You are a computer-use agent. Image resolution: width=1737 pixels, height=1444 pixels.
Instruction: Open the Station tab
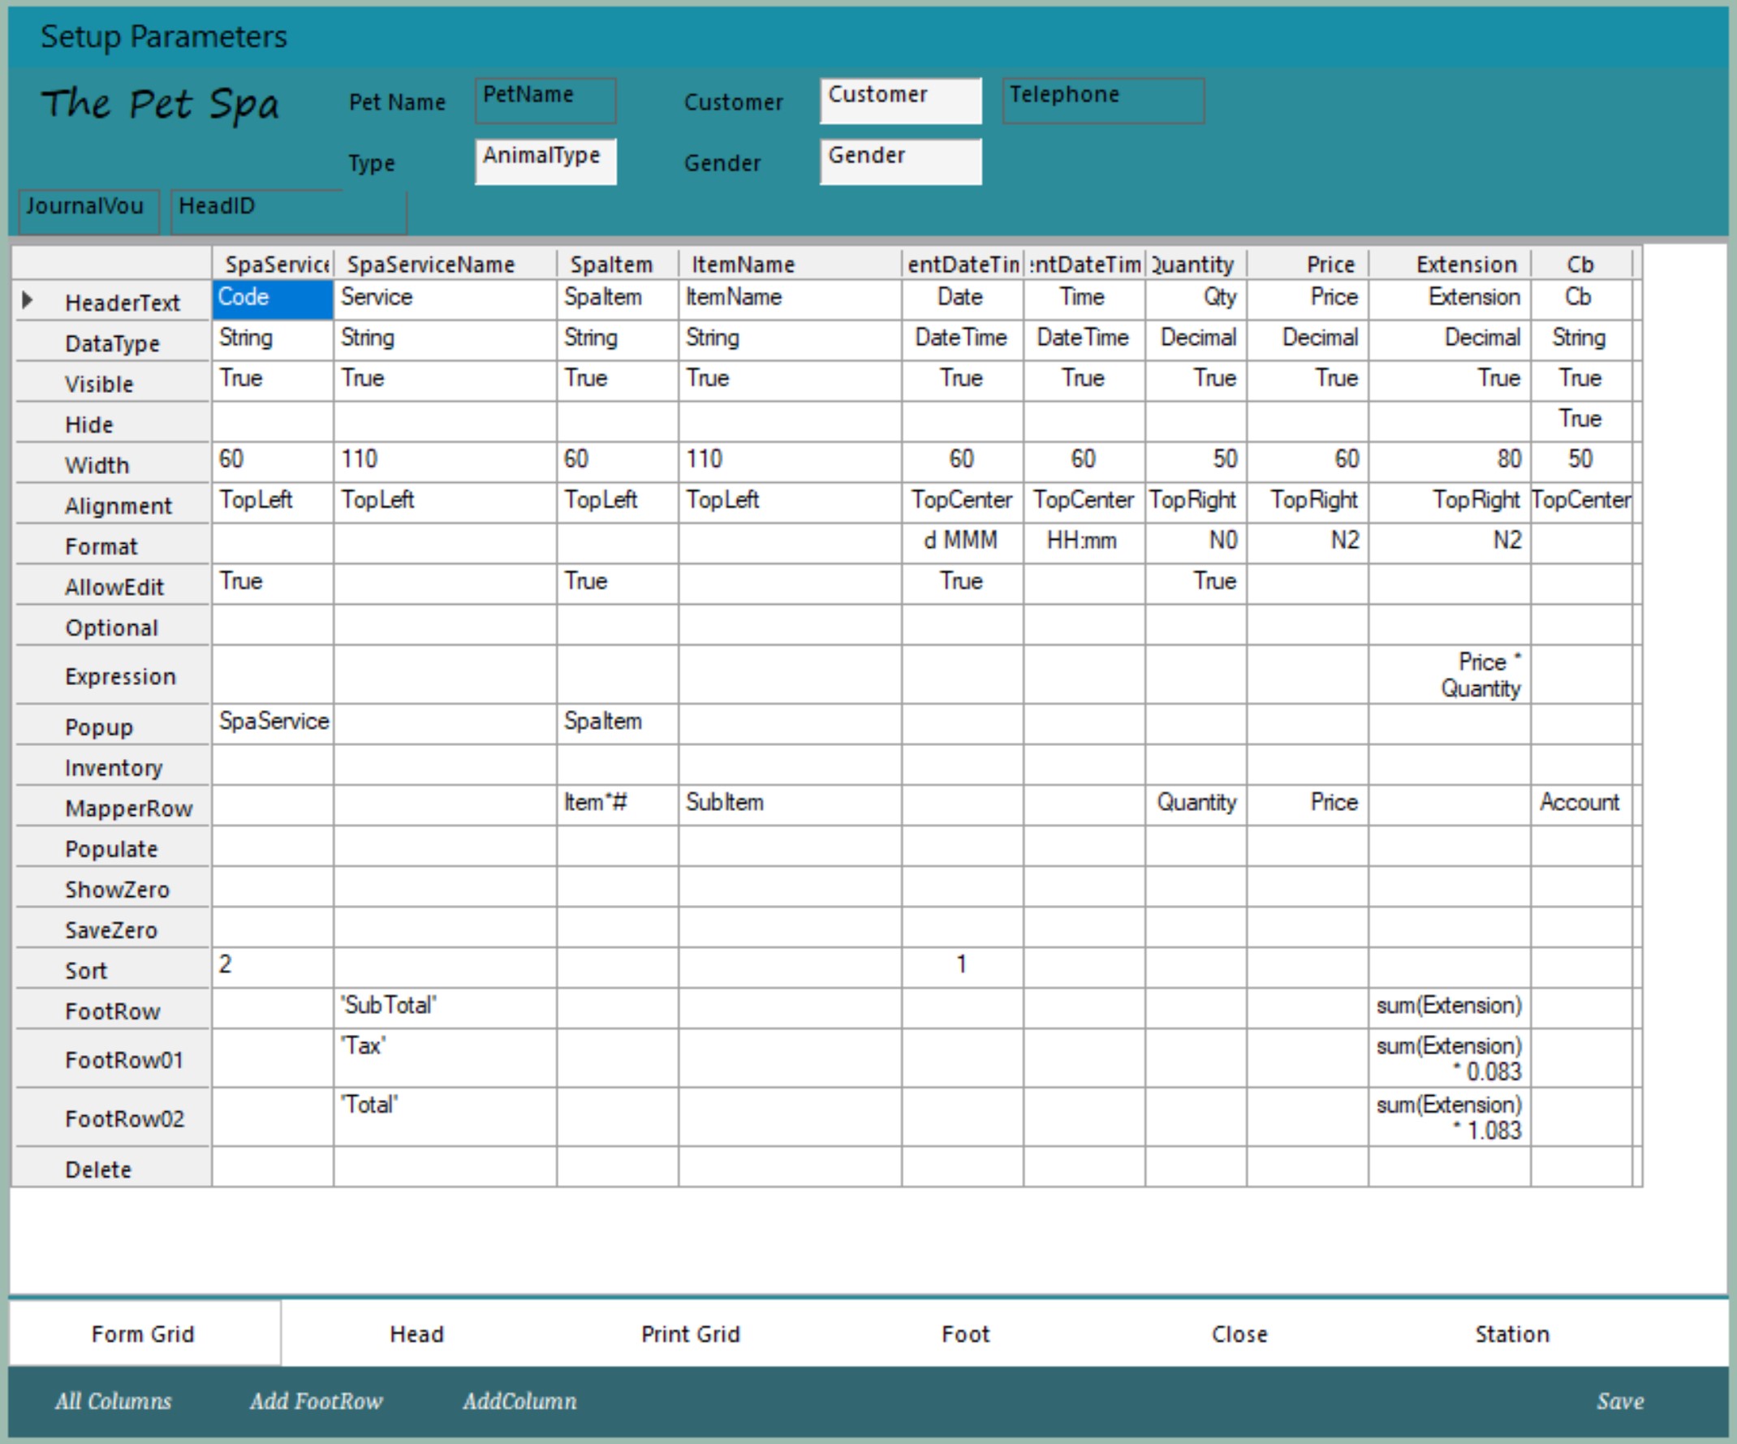(1511, 1333)
